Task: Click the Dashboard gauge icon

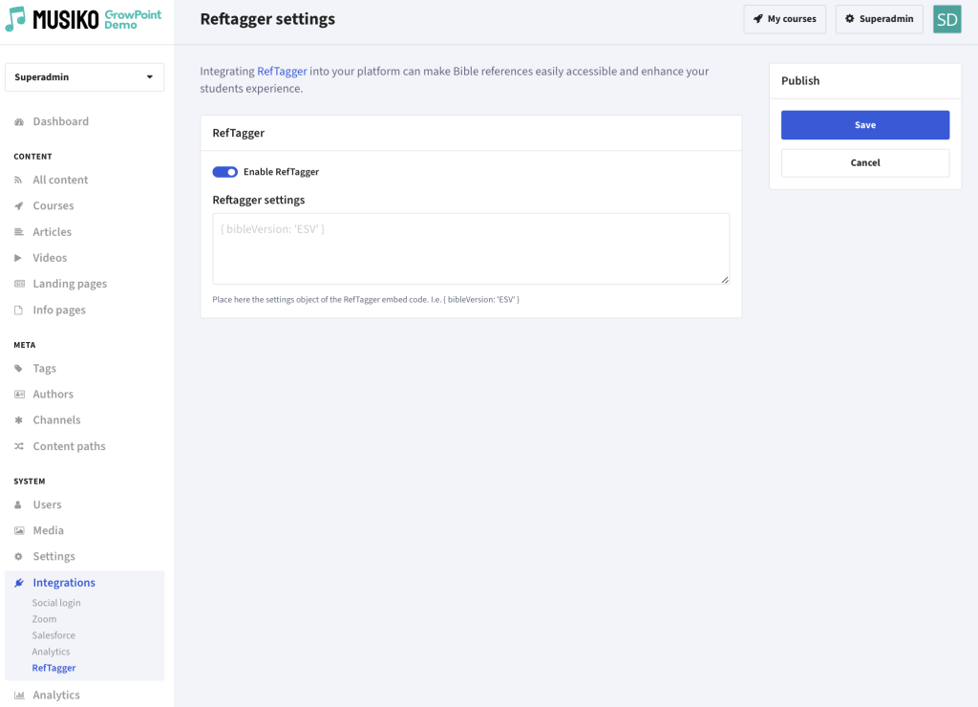Action: [x=19, y=121]
